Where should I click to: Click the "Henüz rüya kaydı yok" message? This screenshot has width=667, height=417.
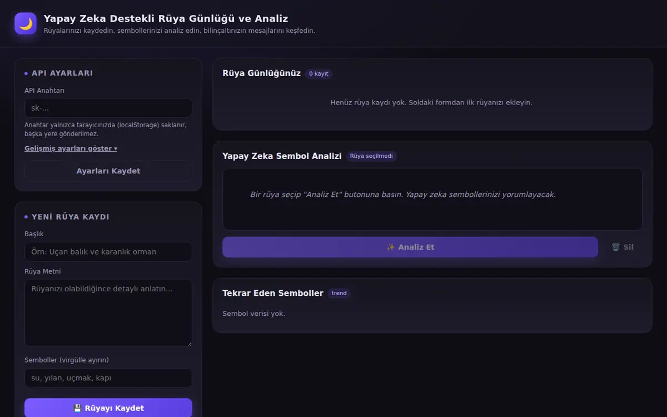point(431,102)
